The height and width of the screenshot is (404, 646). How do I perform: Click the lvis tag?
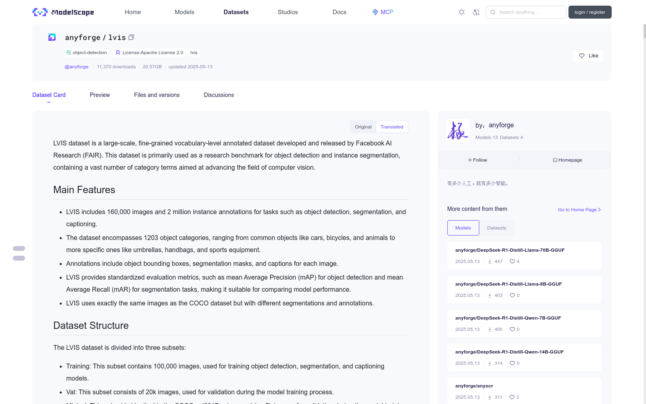tap(194, 53)
